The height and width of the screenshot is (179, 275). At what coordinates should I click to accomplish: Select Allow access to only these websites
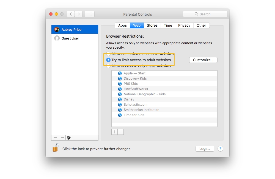(108, 66)
